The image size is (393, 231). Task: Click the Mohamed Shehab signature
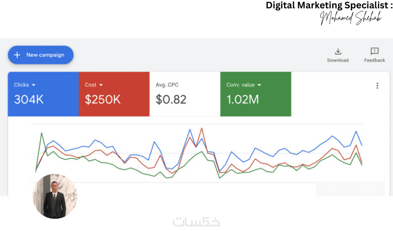pyautogui.click(x=350, y=18)
